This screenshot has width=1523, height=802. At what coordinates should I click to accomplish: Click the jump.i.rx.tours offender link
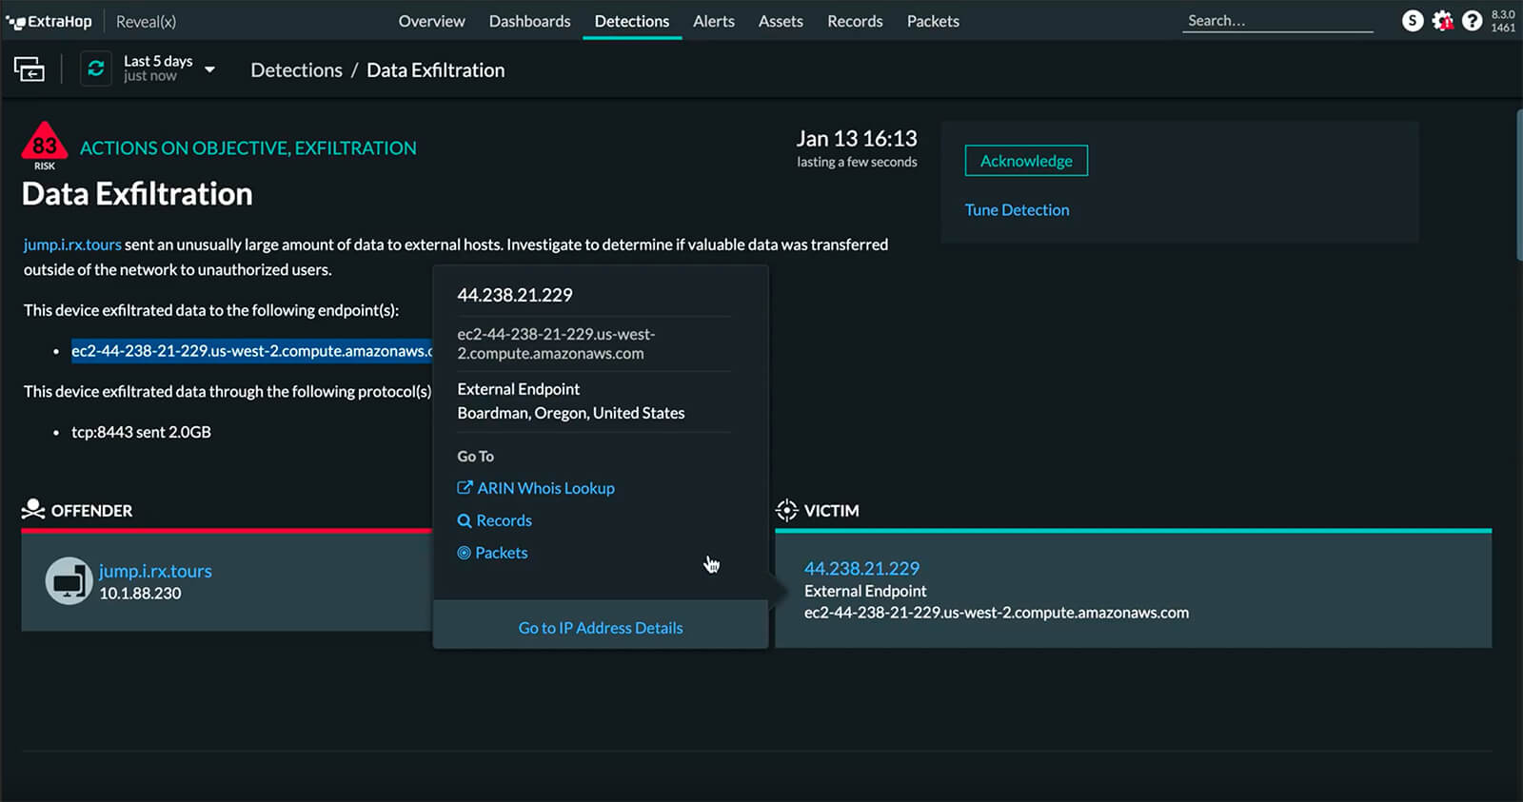pos(155,571)
